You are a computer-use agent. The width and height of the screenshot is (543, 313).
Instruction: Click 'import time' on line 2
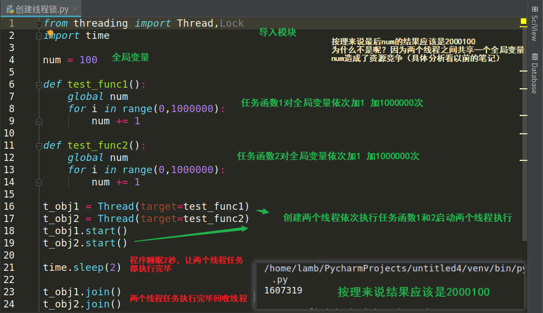click(76, 36)
